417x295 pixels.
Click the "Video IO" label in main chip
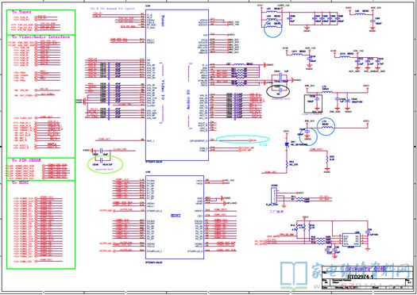coord(163,90)
